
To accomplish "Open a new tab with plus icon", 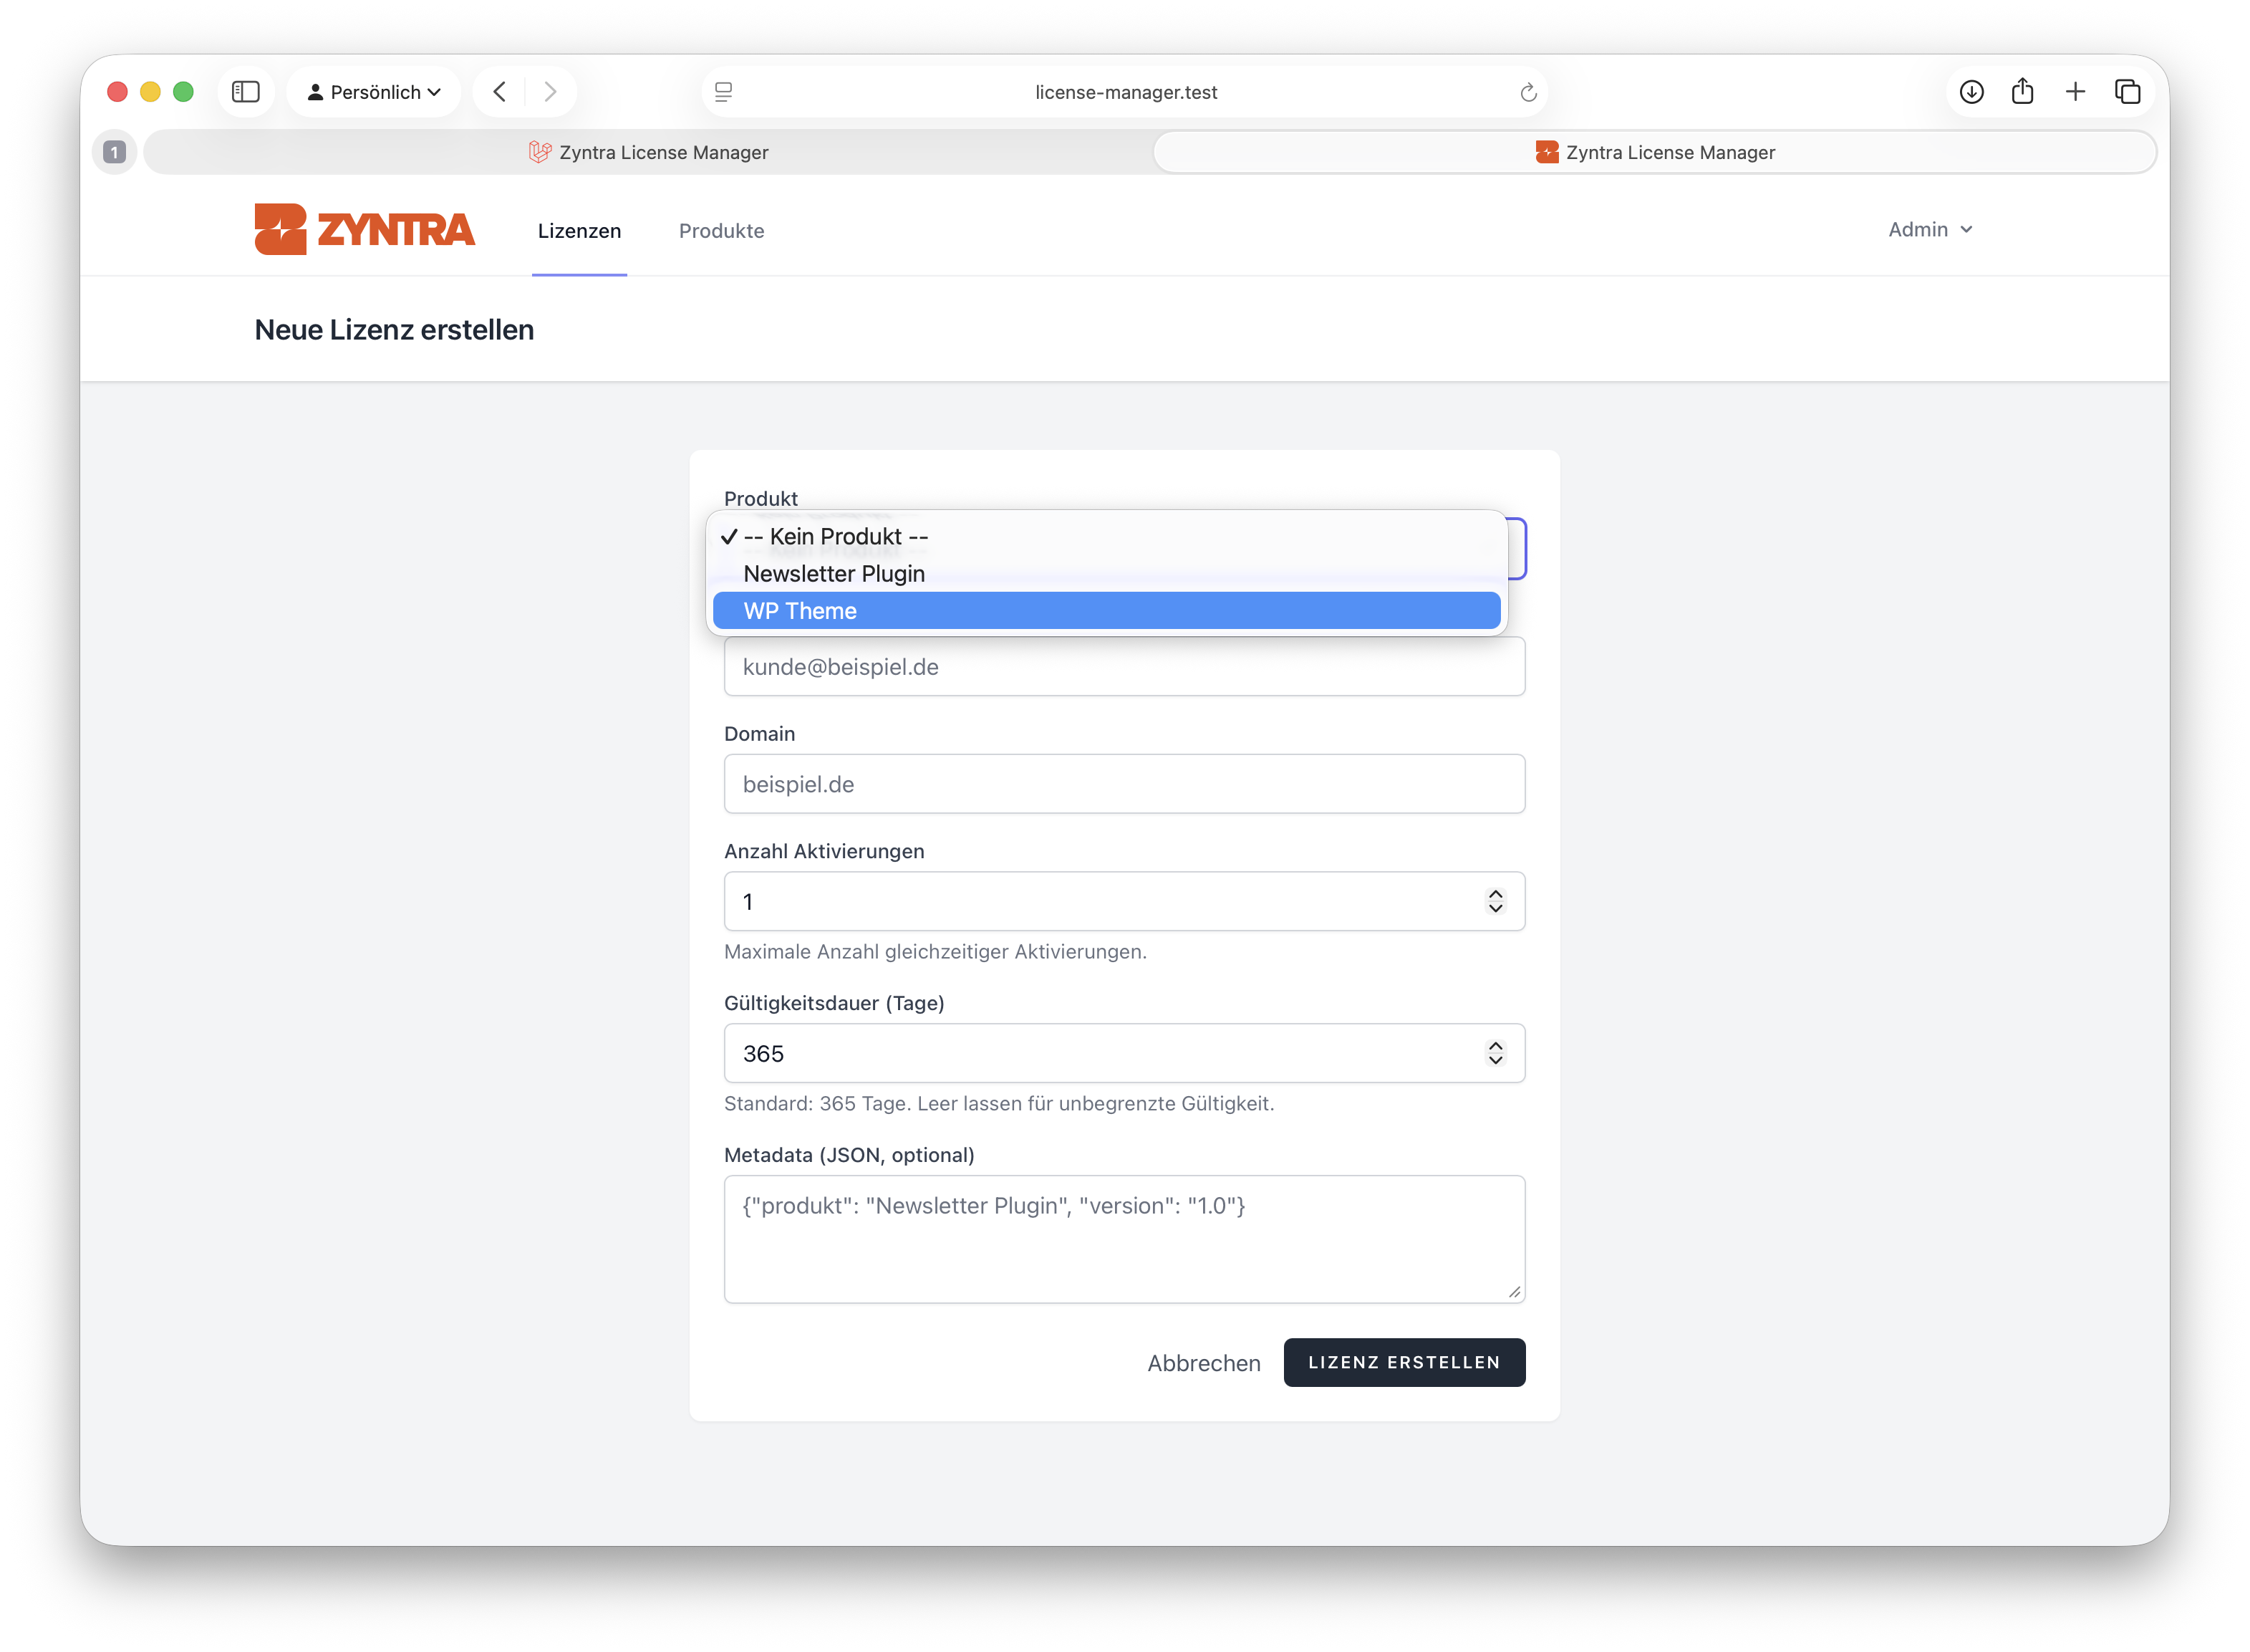I will [2075, 92].
